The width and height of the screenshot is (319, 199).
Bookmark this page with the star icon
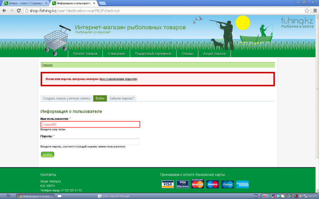click(x=307, y=11)
